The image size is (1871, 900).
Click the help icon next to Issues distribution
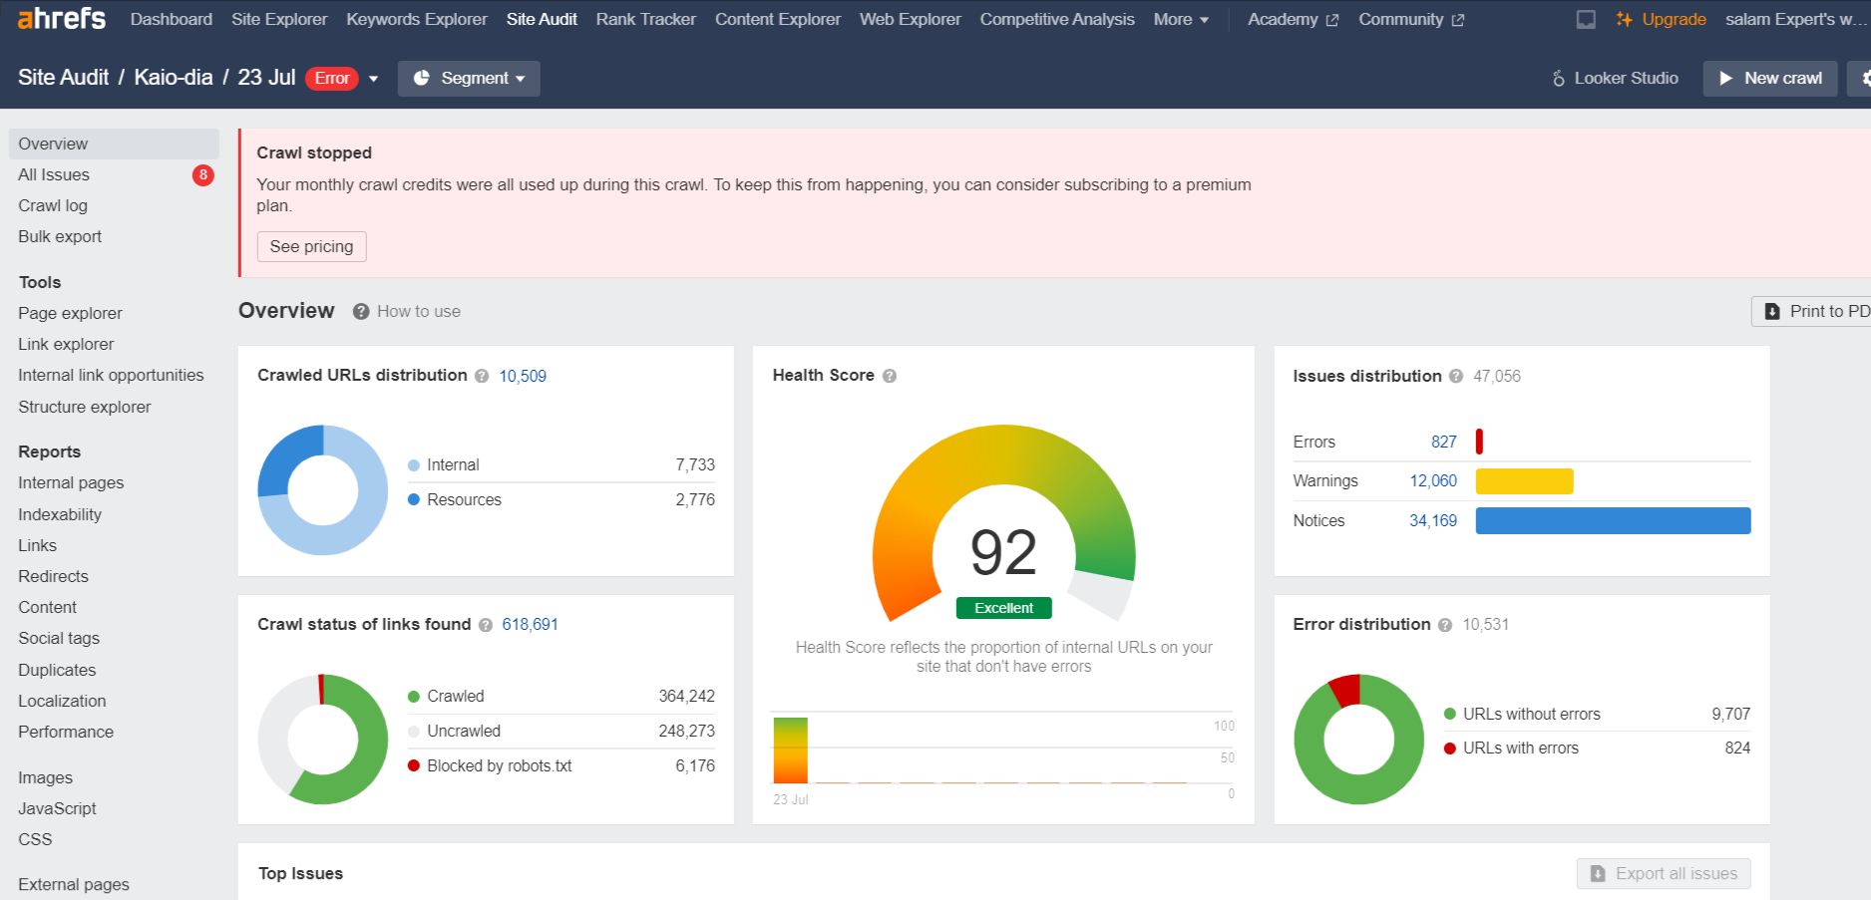1456,376
